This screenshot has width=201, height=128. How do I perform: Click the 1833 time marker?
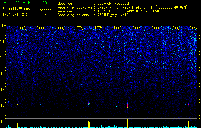click(60, 28)
